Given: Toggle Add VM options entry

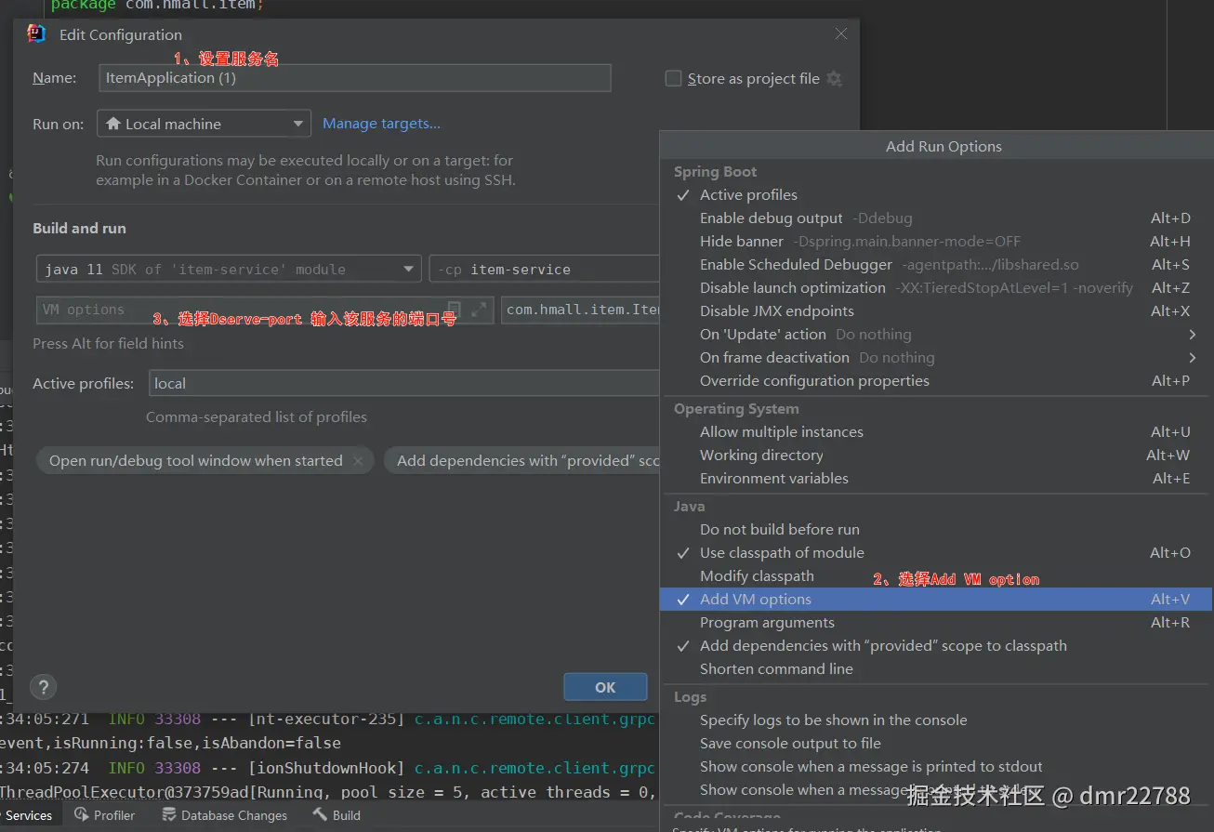Looking at the screenshot, I should [x=936, y=600].
